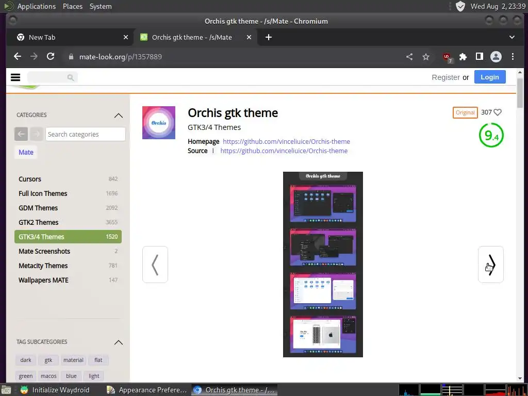Open the Orchis screenshot preview image

pos(323,265)
